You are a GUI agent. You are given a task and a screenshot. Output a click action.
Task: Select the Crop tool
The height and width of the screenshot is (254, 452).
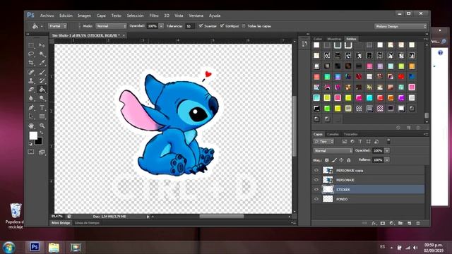(x=31, y=63)
